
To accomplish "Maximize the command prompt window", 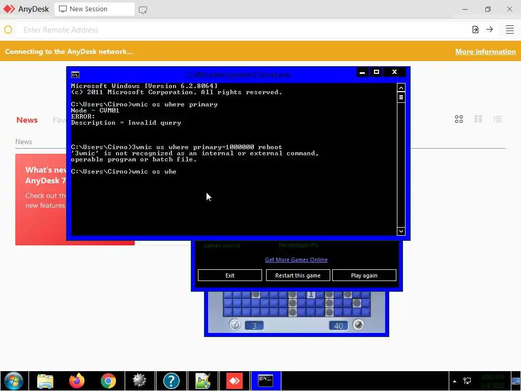I will (x=376, y=72).
